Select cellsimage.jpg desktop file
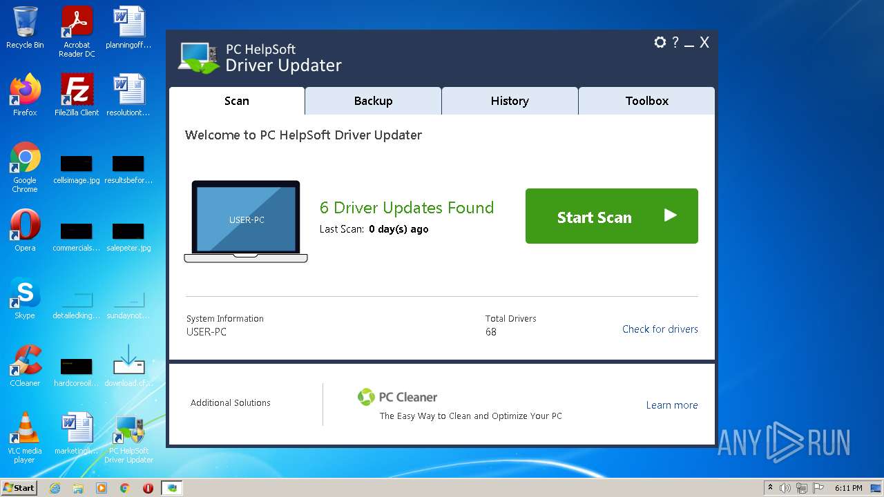The image size is (884, 497). click(x=77, y=170)
